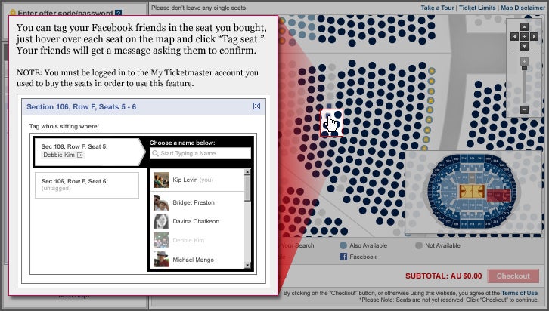The width and height of the screenshot is (549, 311).
Task: Open the Ticket Limits link
Action: pyautogui.click(x=476, y=8)
